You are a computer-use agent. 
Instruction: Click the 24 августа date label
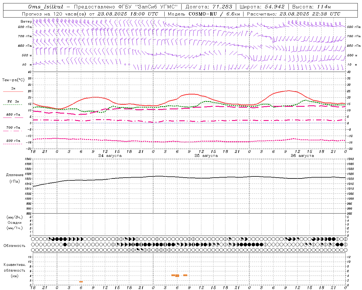pos(110,156)
